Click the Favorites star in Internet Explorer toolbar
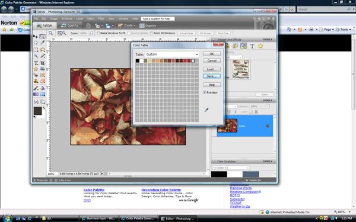This screenshot has height=222, width=356. 4,30
